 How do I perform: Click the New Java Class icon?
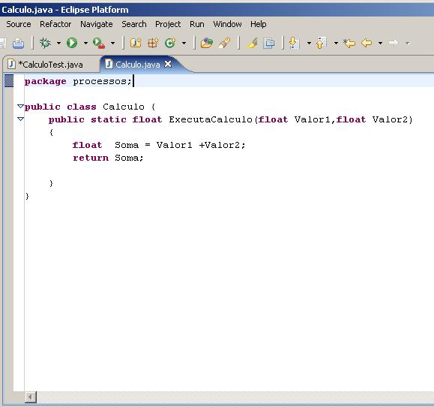(x=170, y=43)
